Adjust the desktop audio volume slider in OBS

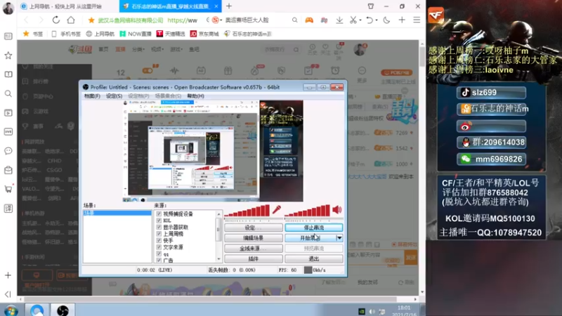point(308,211)
